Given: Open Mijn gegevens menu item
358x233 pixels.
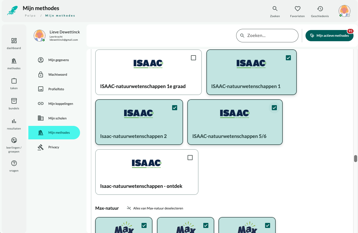Looking at the screenshot, I should (54, 60).
